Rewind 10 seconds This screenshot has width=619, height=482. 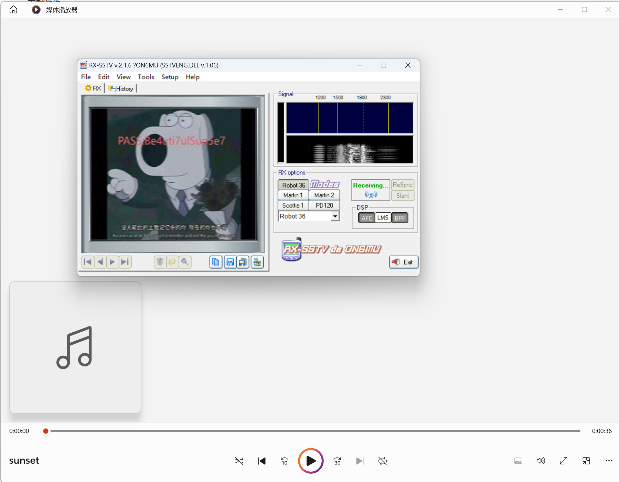tap(285, 461)
